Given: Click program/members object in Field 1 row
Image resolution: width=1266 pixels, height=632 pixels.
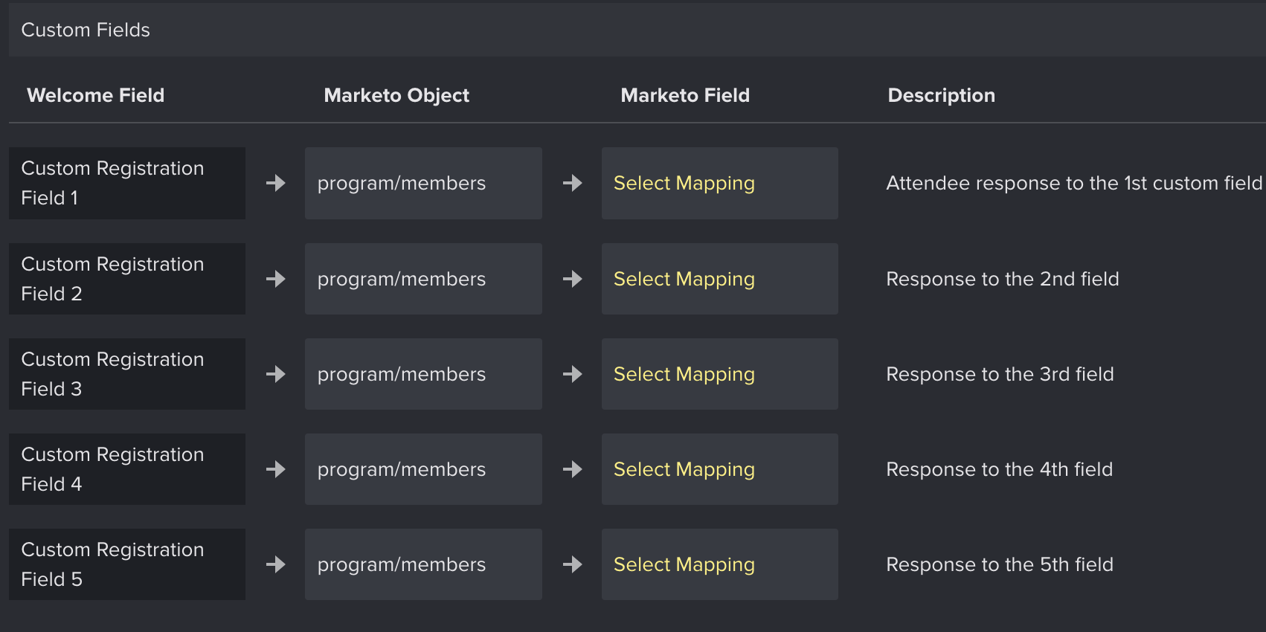Looking at the screenshot, I should click(x=423, y=183).
